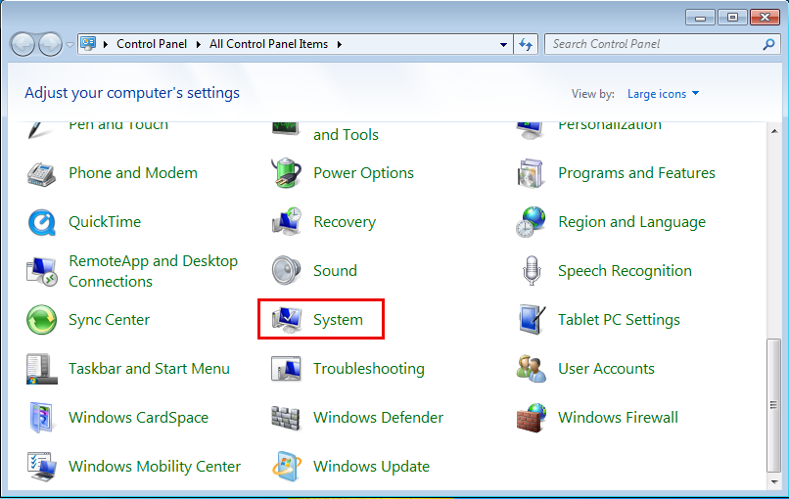Expand the All Control Panel Items breadcrumb arrow
The image size is (789, 499).
(339, 44)
